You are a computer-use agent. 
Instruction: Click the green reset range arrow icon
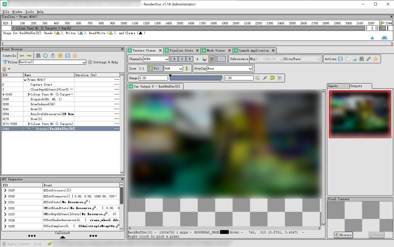pos(272,78)
